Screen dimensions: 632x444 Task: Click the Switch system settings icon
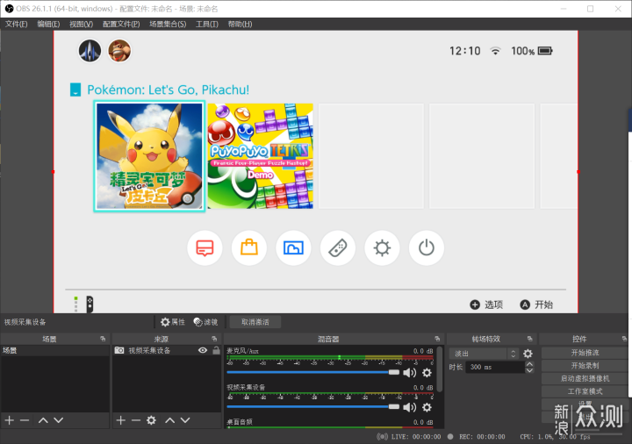pos(382,247)
